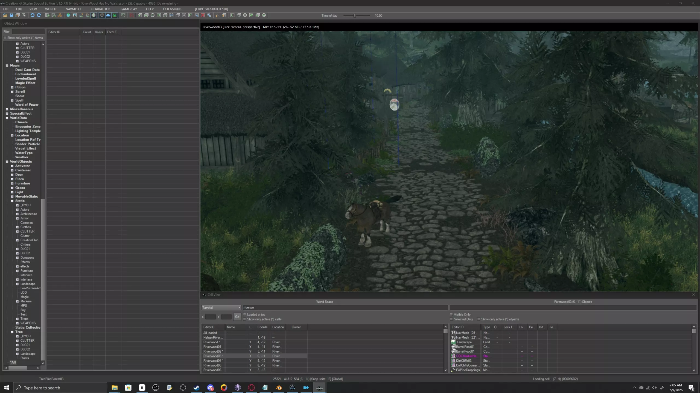Viewport: 700px width, 393px height.
Task: Click the cell search field containing 'riverwo'
Action: click(x=345, y=308)
